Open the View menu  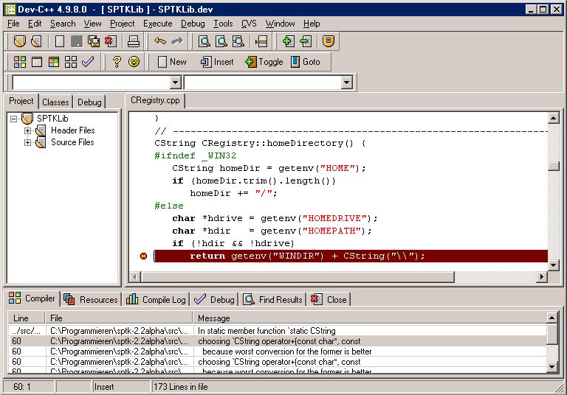pos(92,24)
